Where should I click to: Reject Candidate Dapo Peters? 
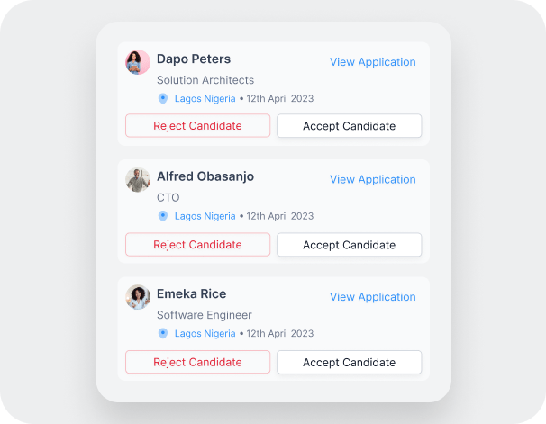click(198, 125)
